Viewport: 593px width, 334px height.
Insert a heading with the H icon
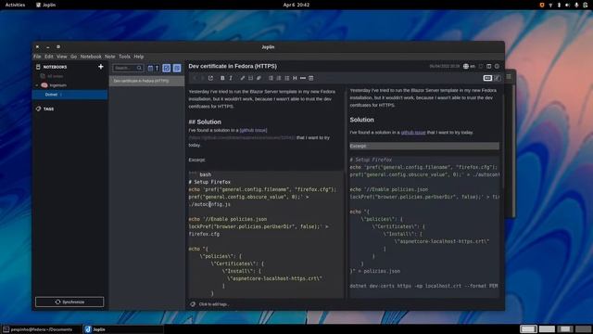pos(295,78)
